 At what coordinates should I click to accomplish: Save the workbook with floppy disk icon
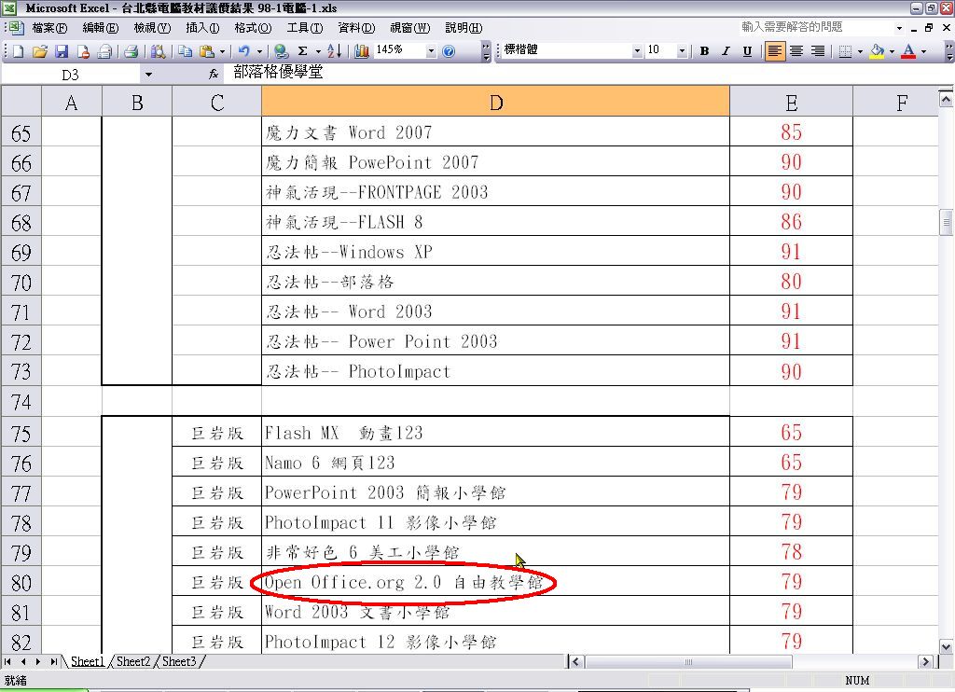62,51
